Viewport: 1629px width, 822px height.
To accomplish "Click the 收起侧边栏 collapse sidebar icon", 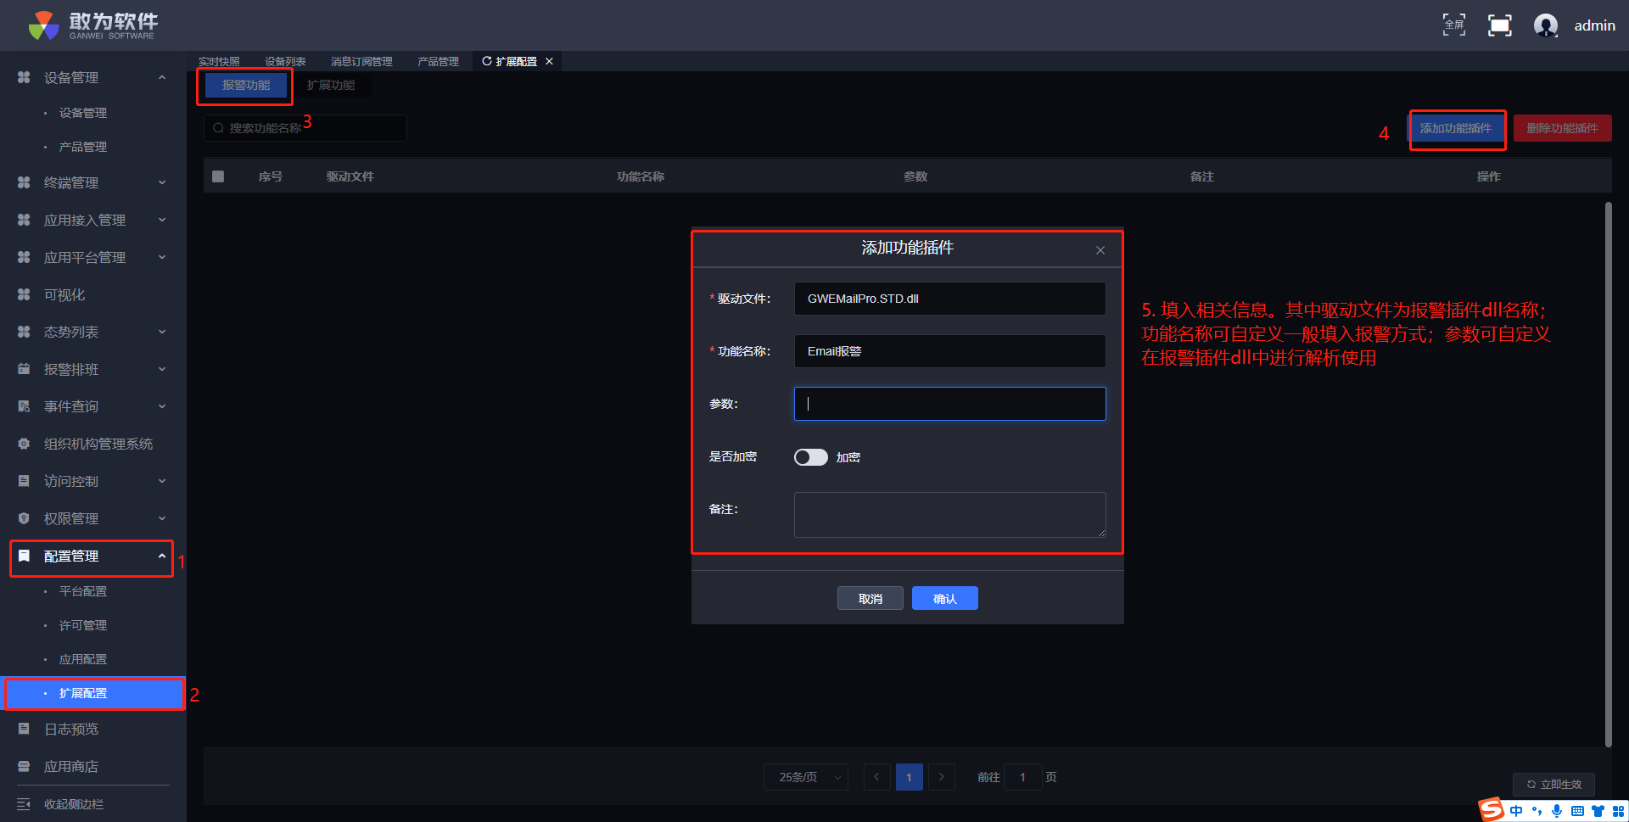I will click(x=24, y=803).
